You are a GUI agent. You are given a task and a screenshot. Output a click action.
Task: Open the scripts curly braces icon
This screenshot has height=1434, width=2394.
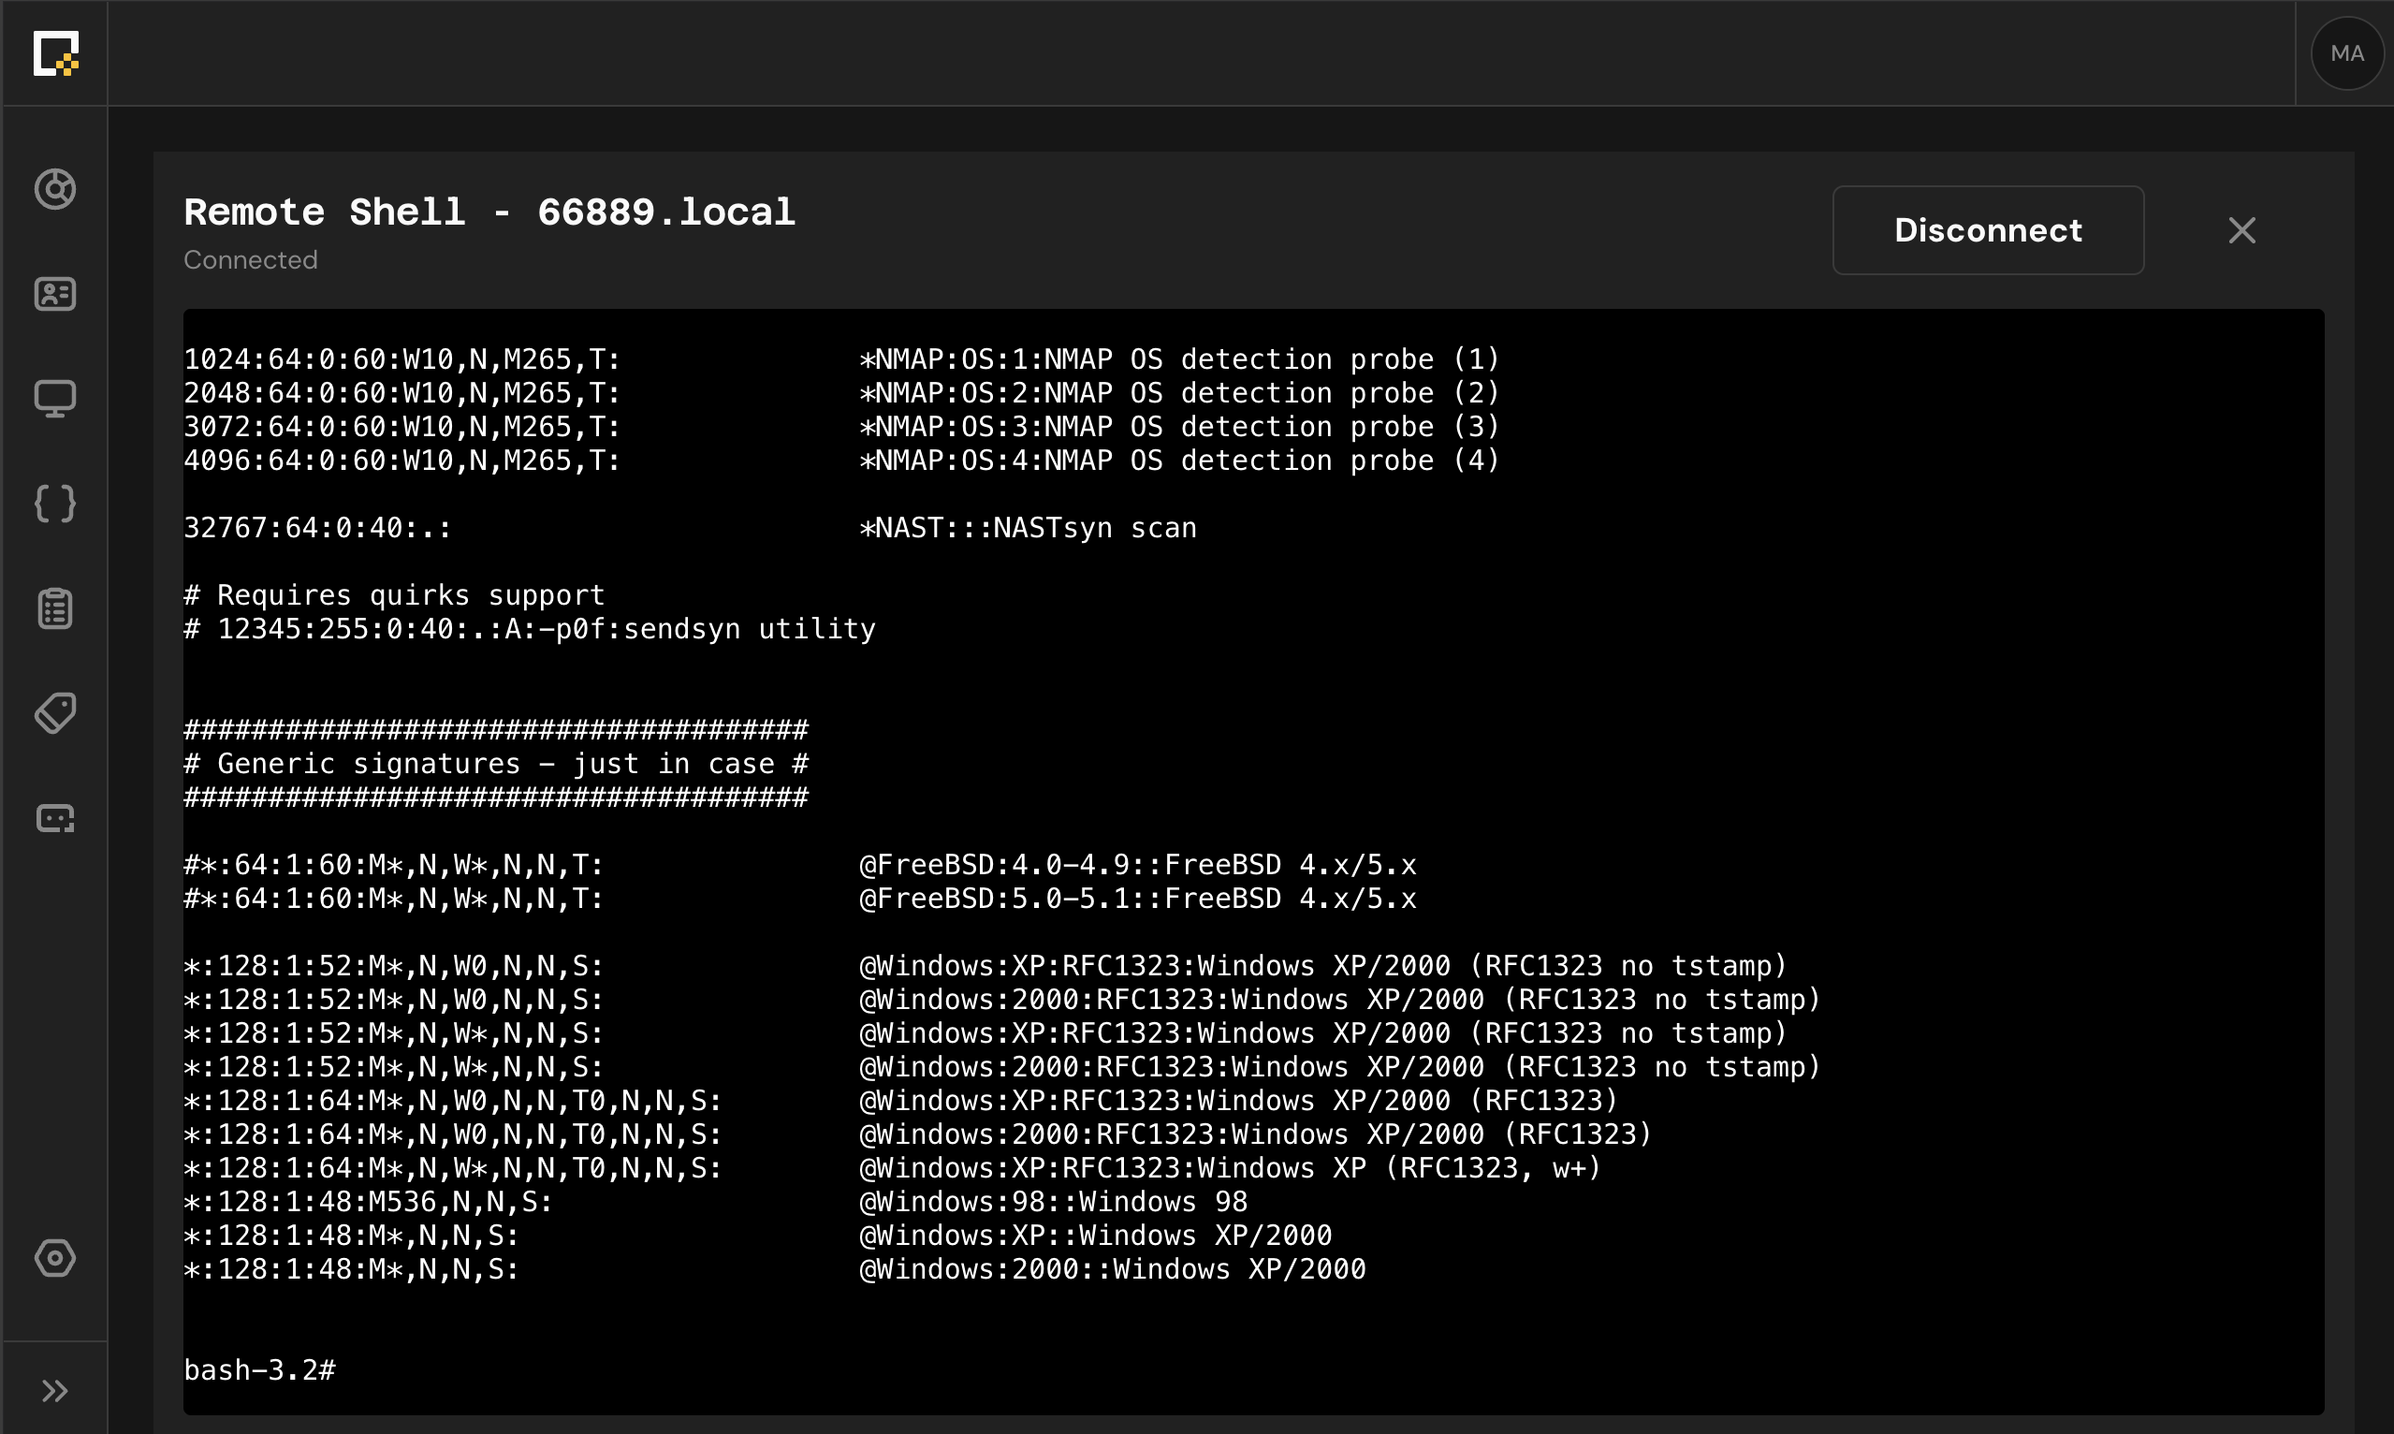coord(55,504)
